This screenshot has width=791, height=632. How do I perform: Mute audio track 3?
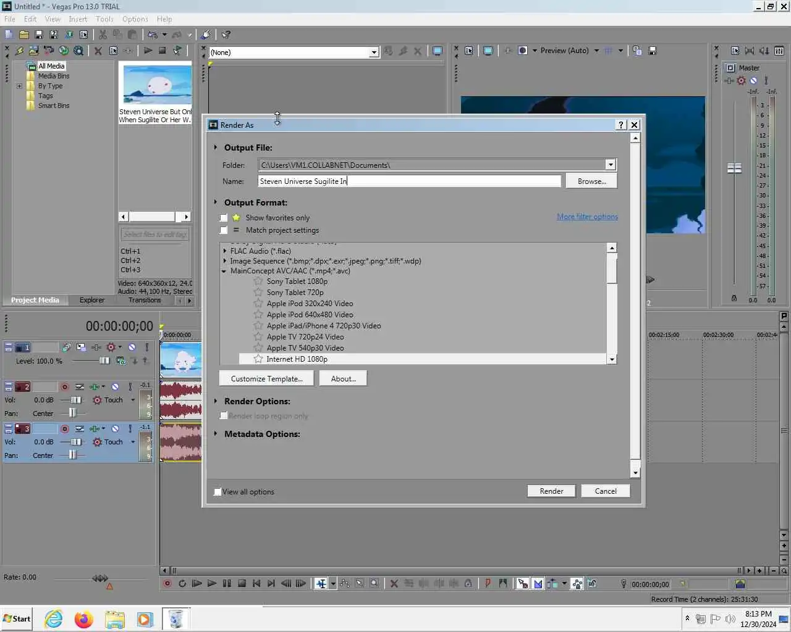[x=115, y=428]
